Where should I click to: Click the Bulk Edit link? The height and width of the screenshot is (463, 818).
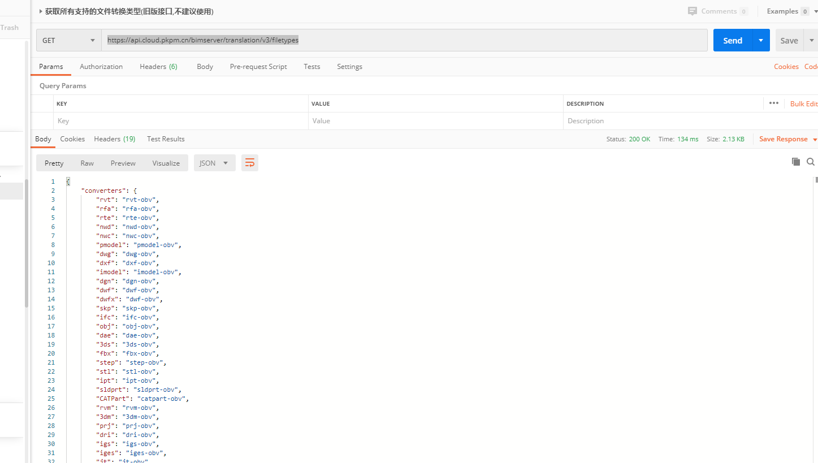[x=803, y=103]
